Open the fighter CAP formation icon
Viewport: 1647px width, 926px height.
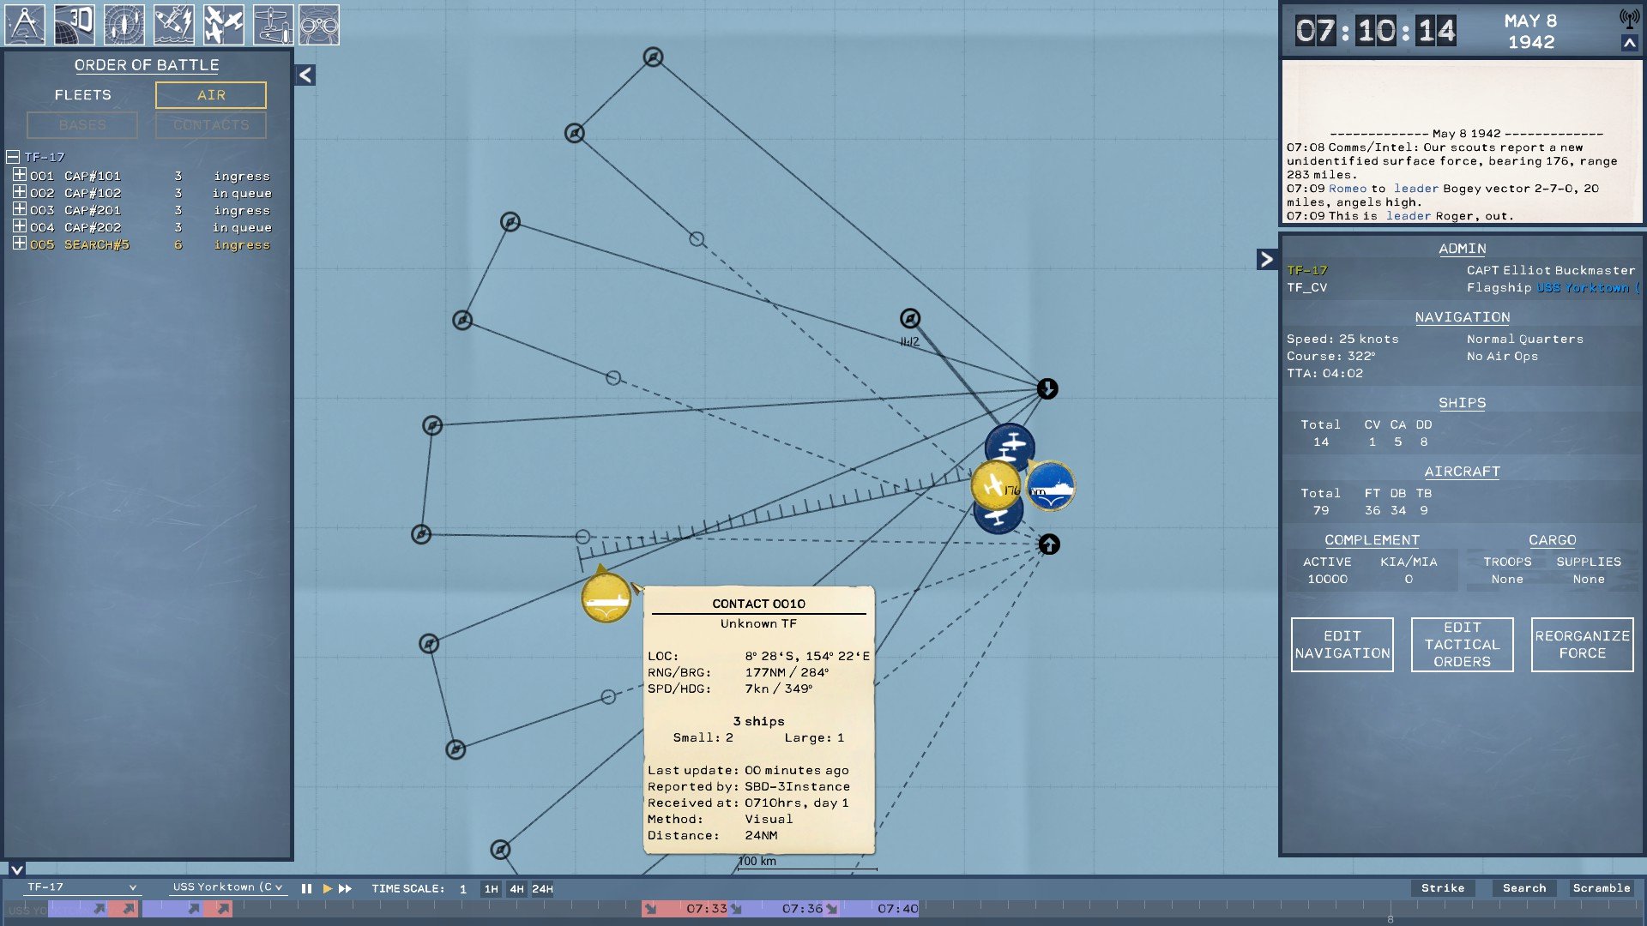tap(224, 24)
